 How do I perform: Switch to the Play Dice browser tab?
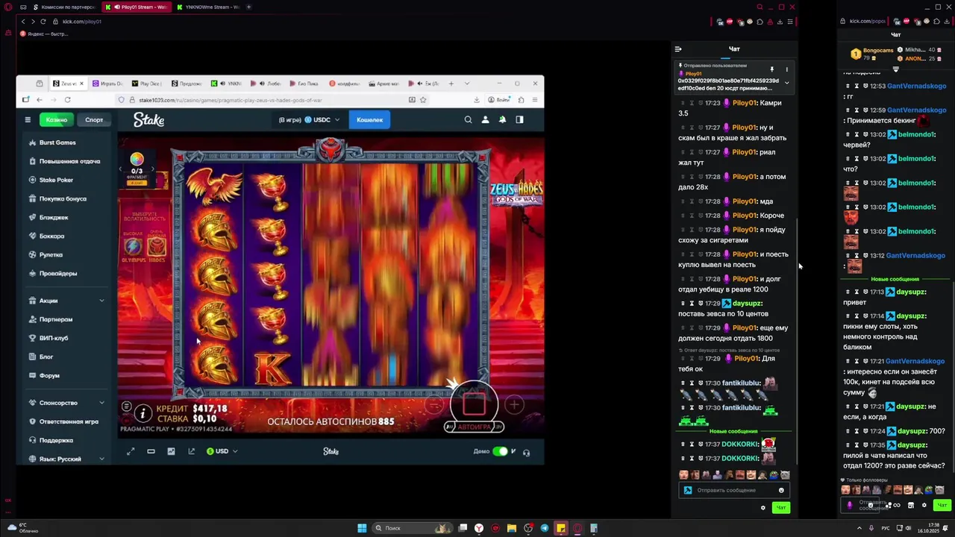point(145,84)
